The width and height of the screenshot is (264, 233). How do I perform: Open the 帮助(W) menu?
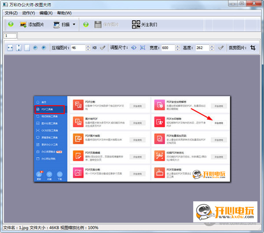coord(64,13)
